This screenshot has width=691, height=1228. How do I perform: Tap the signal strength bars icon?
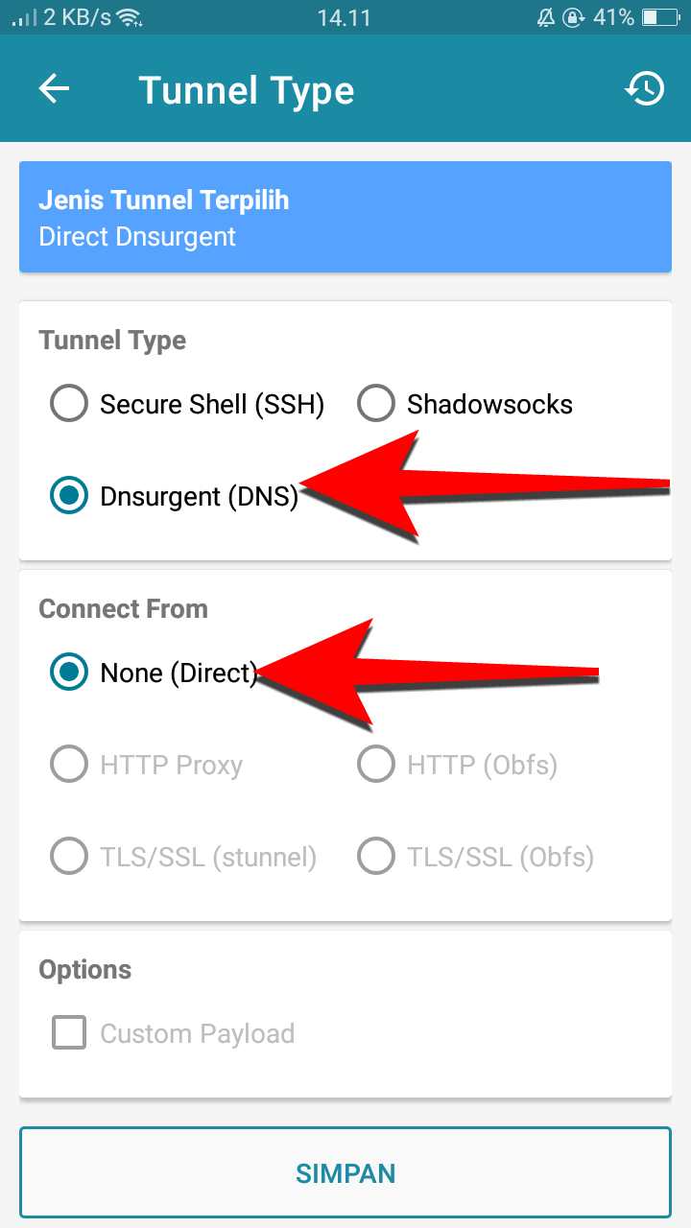[24, 17]
